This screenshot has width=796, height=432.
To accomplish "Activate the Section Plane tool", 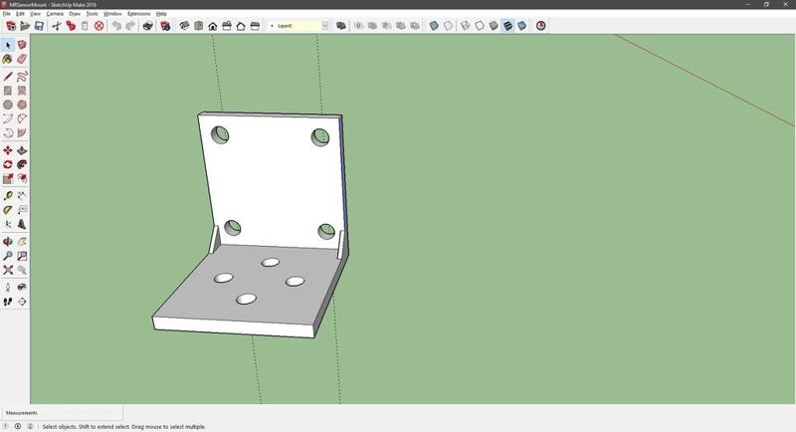I will click(x=22, y=302).
